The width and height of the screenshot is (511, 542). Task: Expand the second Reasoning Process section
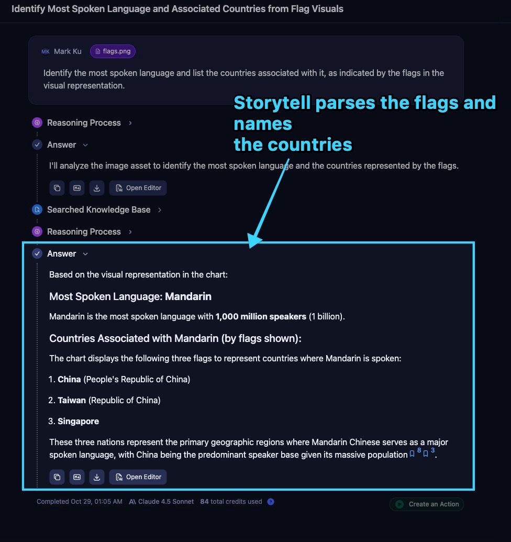(130, 231)
